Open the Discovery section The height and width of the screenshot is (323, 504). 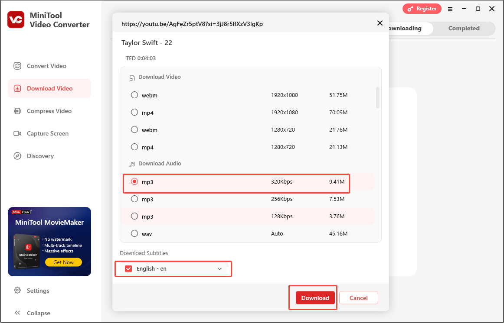point(49,156)
